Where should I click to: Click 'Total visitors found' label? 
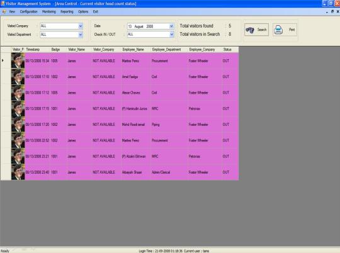pos(196,26)
